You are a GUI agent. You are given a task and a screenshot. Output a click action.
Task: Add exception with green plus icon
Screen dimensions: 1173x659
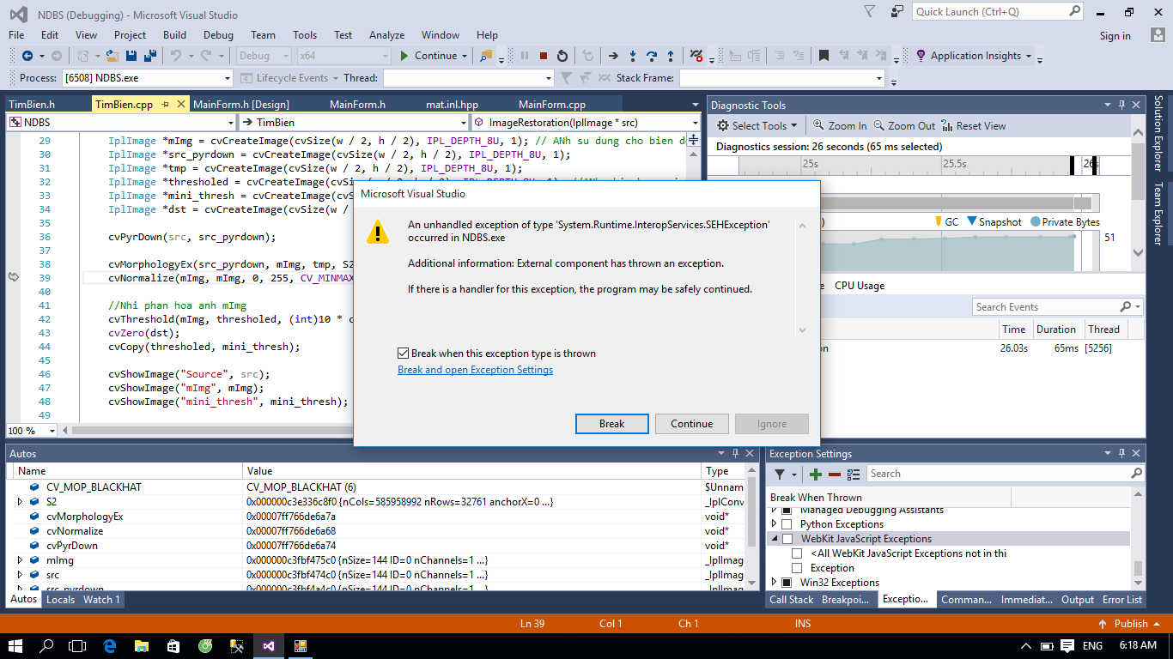pyautogui.click(x=816, y=474)
